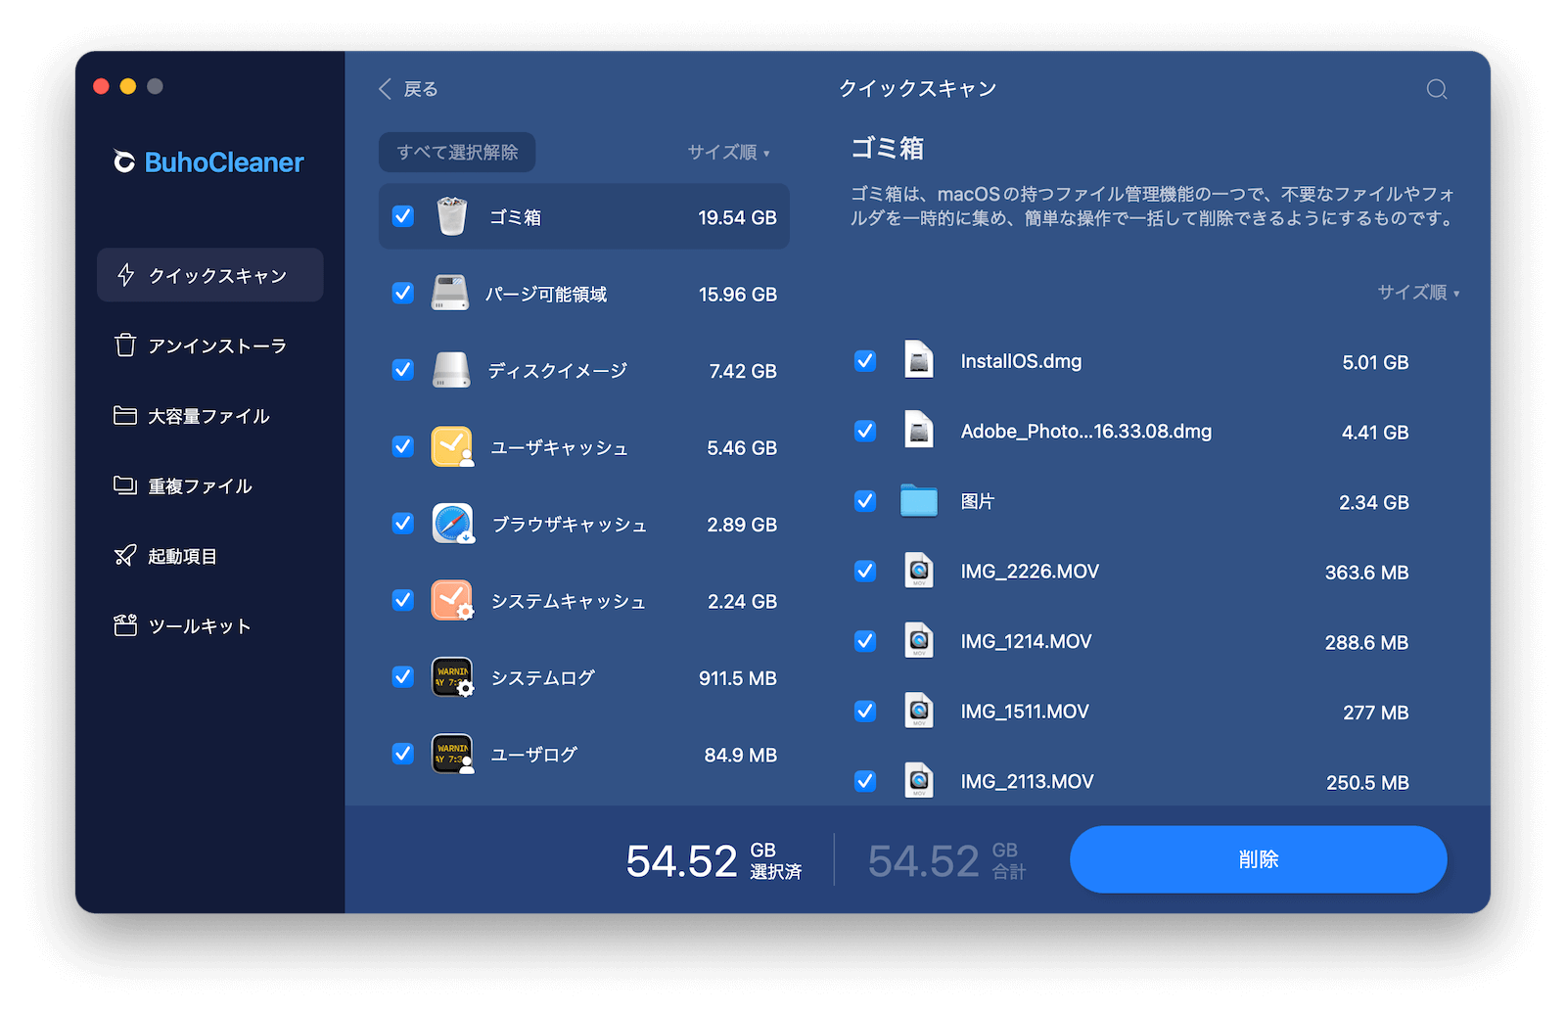The width and height of the screenshot is (1566, 1013).
Task: Uncheck the ユーザキャッシュ checkbox
Action: coord(403,446)
